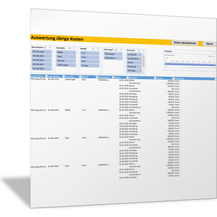Clear the filter on the Modell slicer
The height and width of the screenshot is (217, 217).
click(98, 49)
